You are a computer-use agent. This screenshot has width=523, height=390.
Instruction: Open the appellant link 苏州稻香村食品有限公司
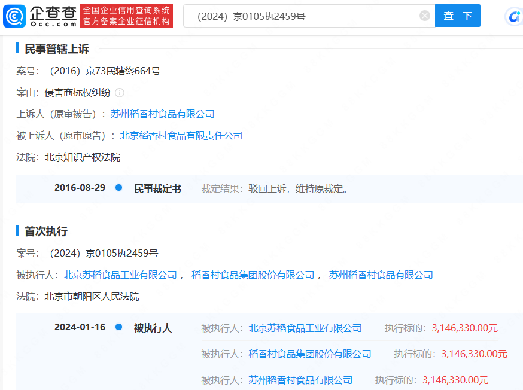[x=162, y=114]
